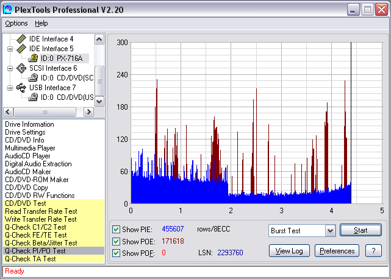391x279 pixels.
Task: Click the device tree horizontal scrollbar thumb
Action: pyautogui.click(x=45, y=112)
